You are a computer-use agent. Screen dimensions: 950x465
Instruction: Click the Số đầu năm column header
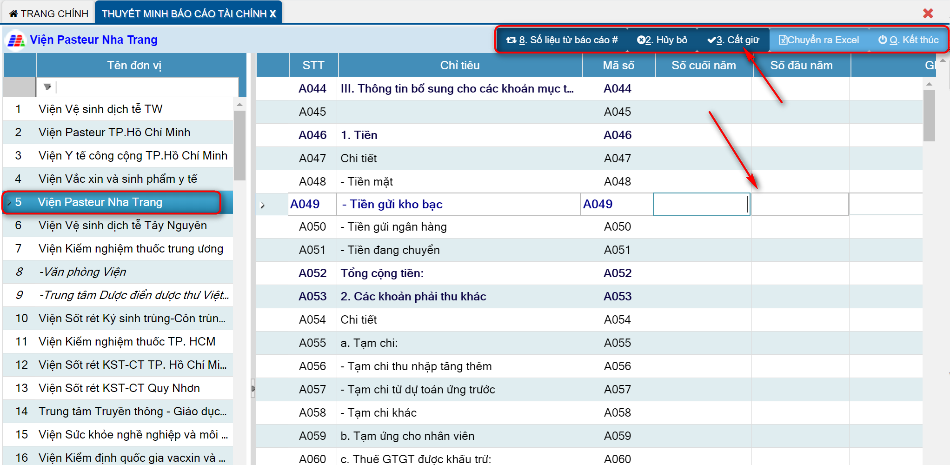(801, 66)
